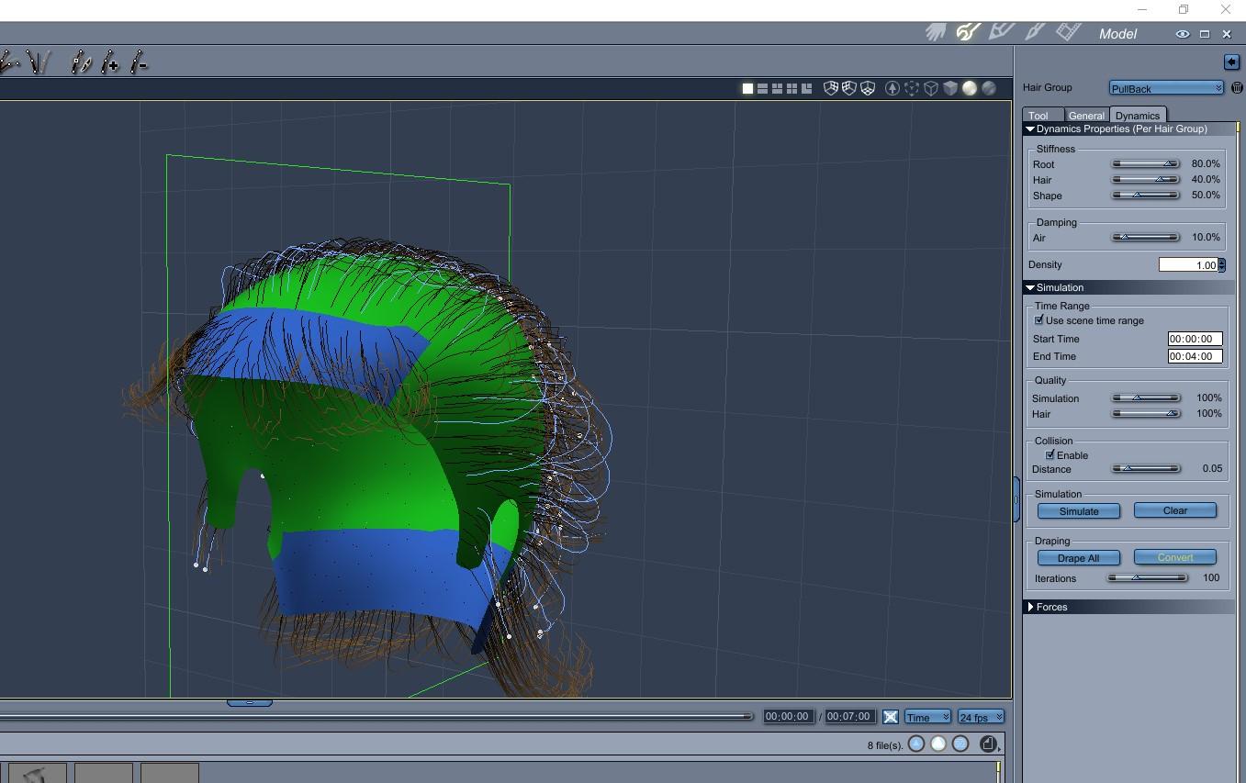The height and width of the screenshot is (783, 1246).
Task: Switch to four-view viewport layout
Action: point(791,89)
